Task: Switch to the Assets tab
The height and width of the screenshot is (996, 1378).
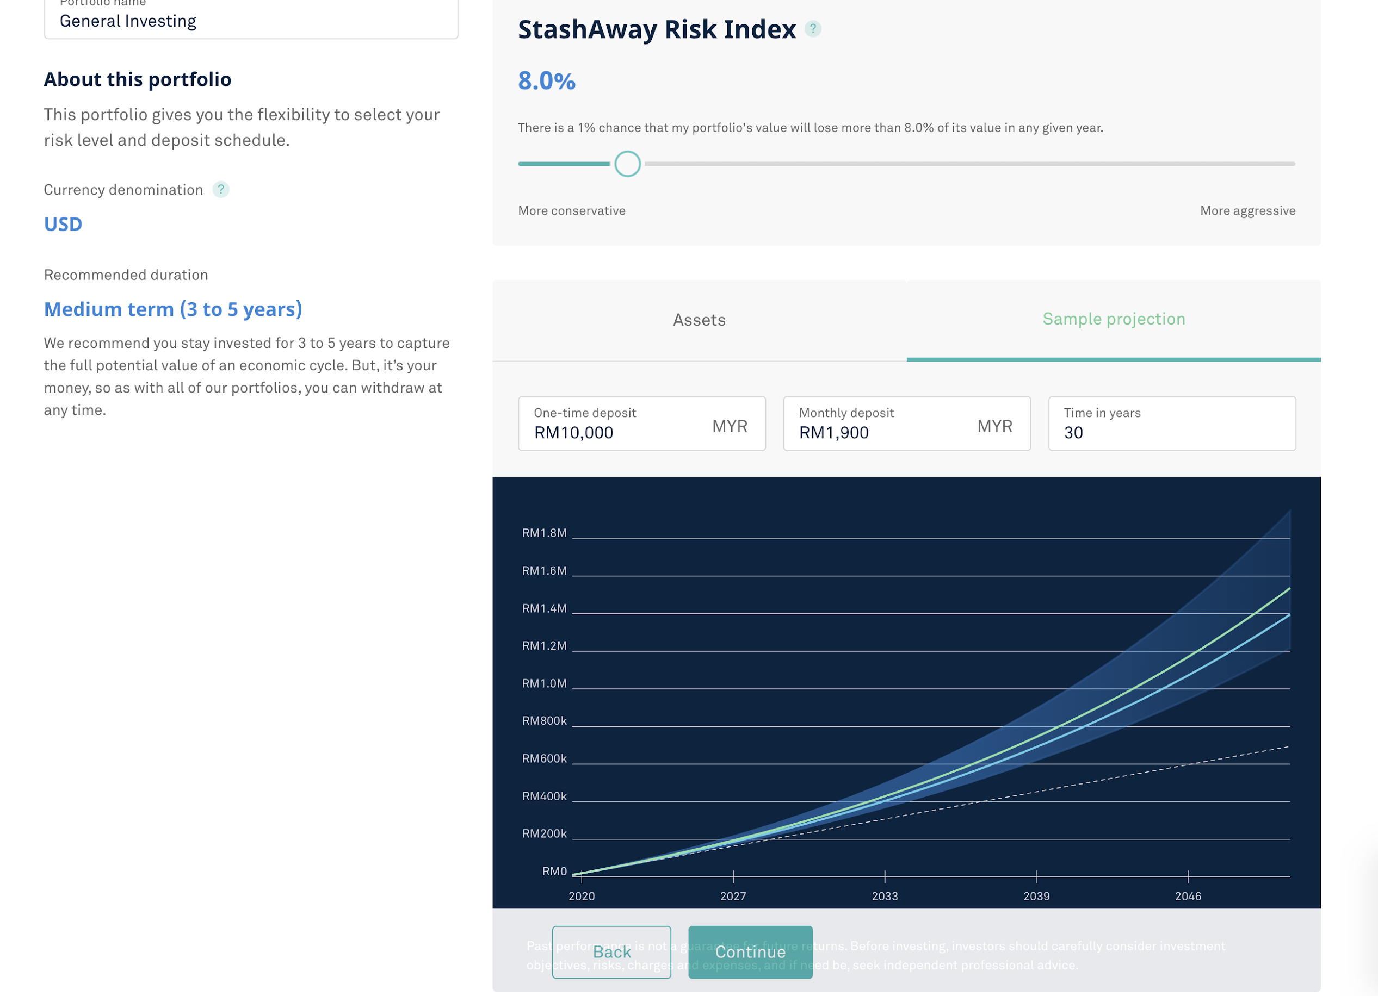Action: point(699,320)
